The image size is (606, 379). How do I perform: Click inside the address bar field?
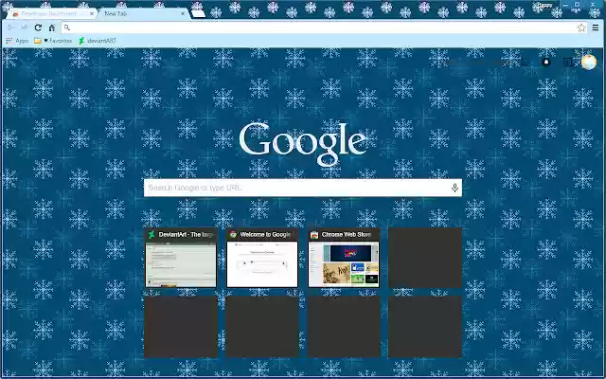(323, 27)
